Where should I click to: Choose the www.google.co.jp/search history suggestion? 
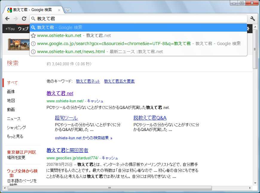click(138, 44)
